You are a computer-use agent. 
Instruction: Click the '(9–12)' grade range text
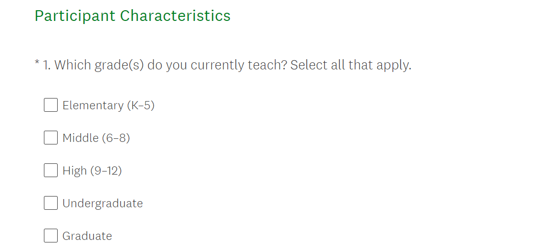(x=106, y=171)
